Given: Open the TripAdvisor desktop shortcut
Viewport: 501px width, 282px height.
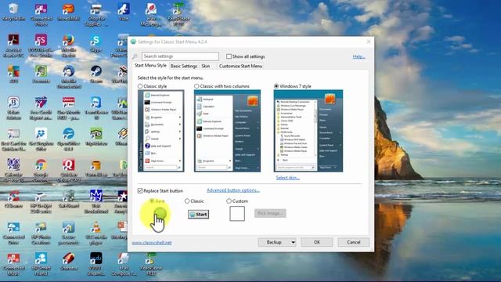Looking at the screenshot, I should (96, 137).
